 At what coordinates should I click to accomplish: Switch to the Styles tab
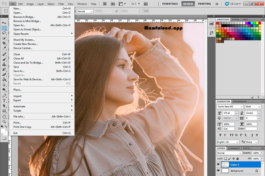[235, 19]
